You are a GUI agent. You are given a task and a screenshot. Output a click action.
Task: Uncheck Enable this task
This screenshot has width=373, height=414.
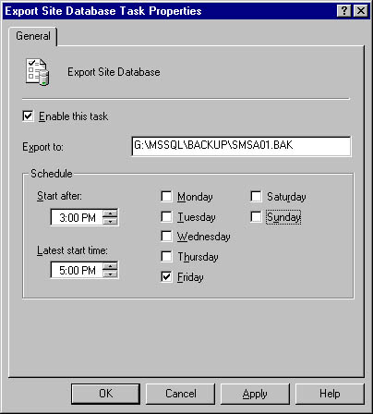click(x=29, y=116)
